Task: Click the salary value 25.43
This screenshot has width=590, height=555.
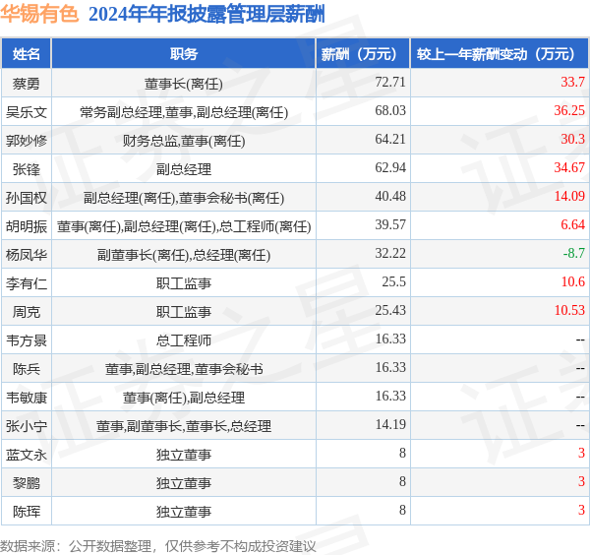Action: pos(390,311)
